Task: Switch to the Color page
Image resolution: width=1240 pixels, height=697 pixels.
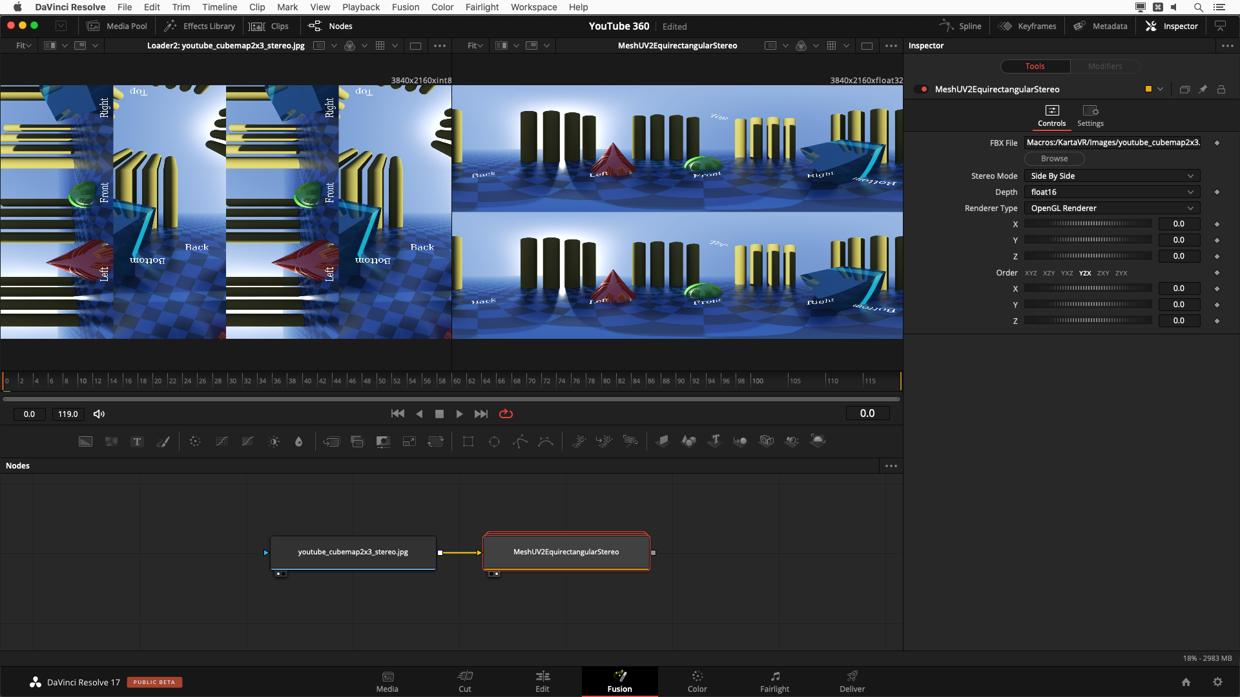Action: click(697, 682)
